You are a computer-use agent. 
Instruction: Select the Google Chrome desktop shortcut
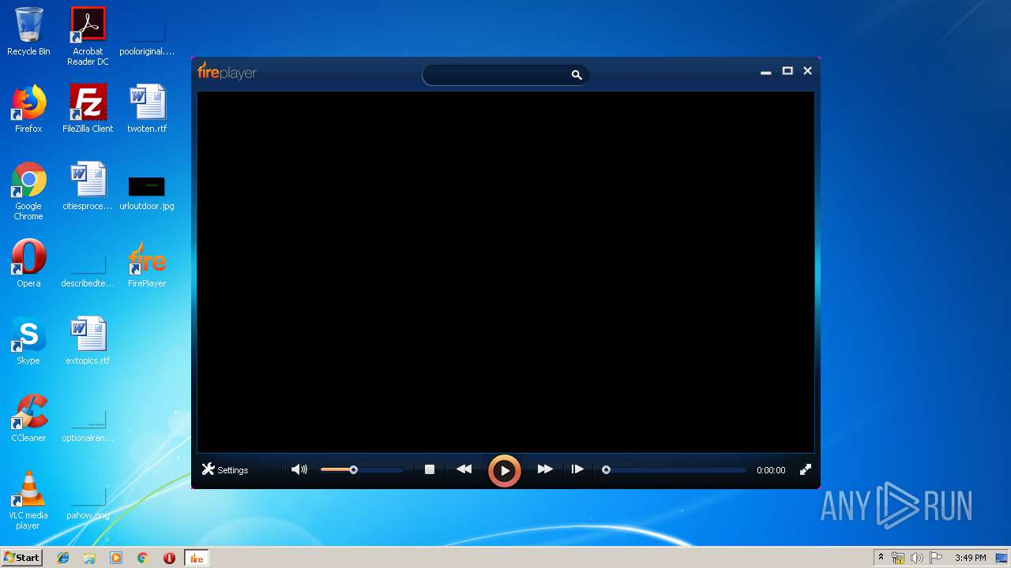[28, 191]
